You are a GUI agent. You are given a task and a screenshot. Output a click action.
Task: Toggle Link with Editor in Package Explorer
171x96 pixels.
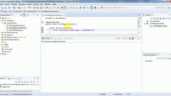click(24, 15)
